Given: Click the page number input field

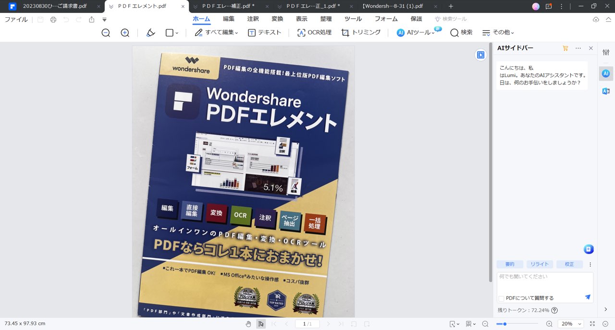Looking at the screenshot, I should click(x=307, y=324).
